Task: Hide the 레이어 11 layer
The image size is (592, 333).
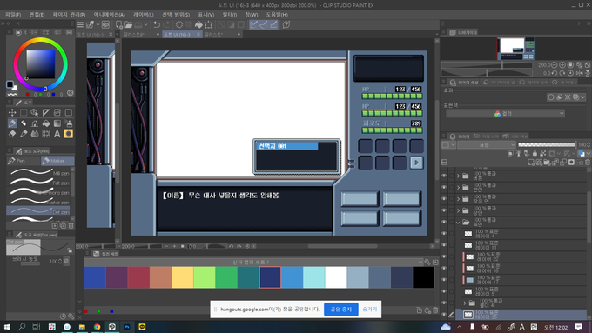Action: click(444, 245)
